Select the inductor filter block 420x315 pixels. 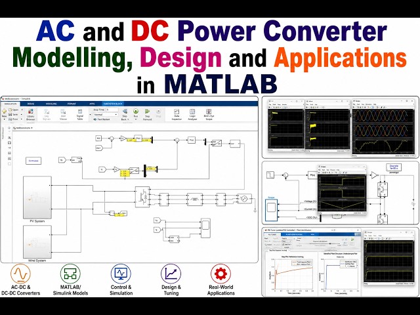195,199
